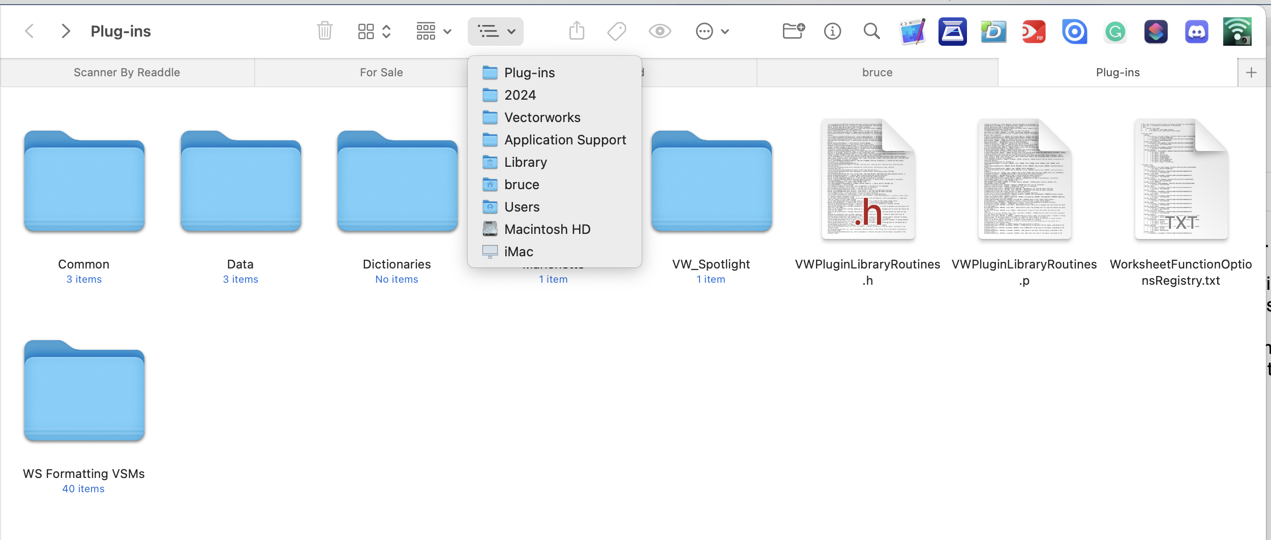Open Get Info with the info icon
The height and width of the screenshot is (540, 1271).
(832, 31)
